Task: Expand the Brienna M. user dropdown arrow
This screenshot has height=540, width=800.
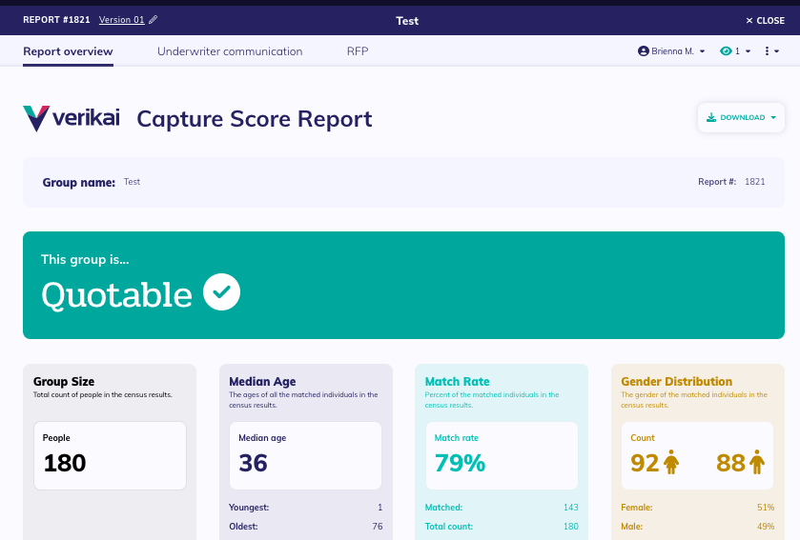Action: pos(703,51)
